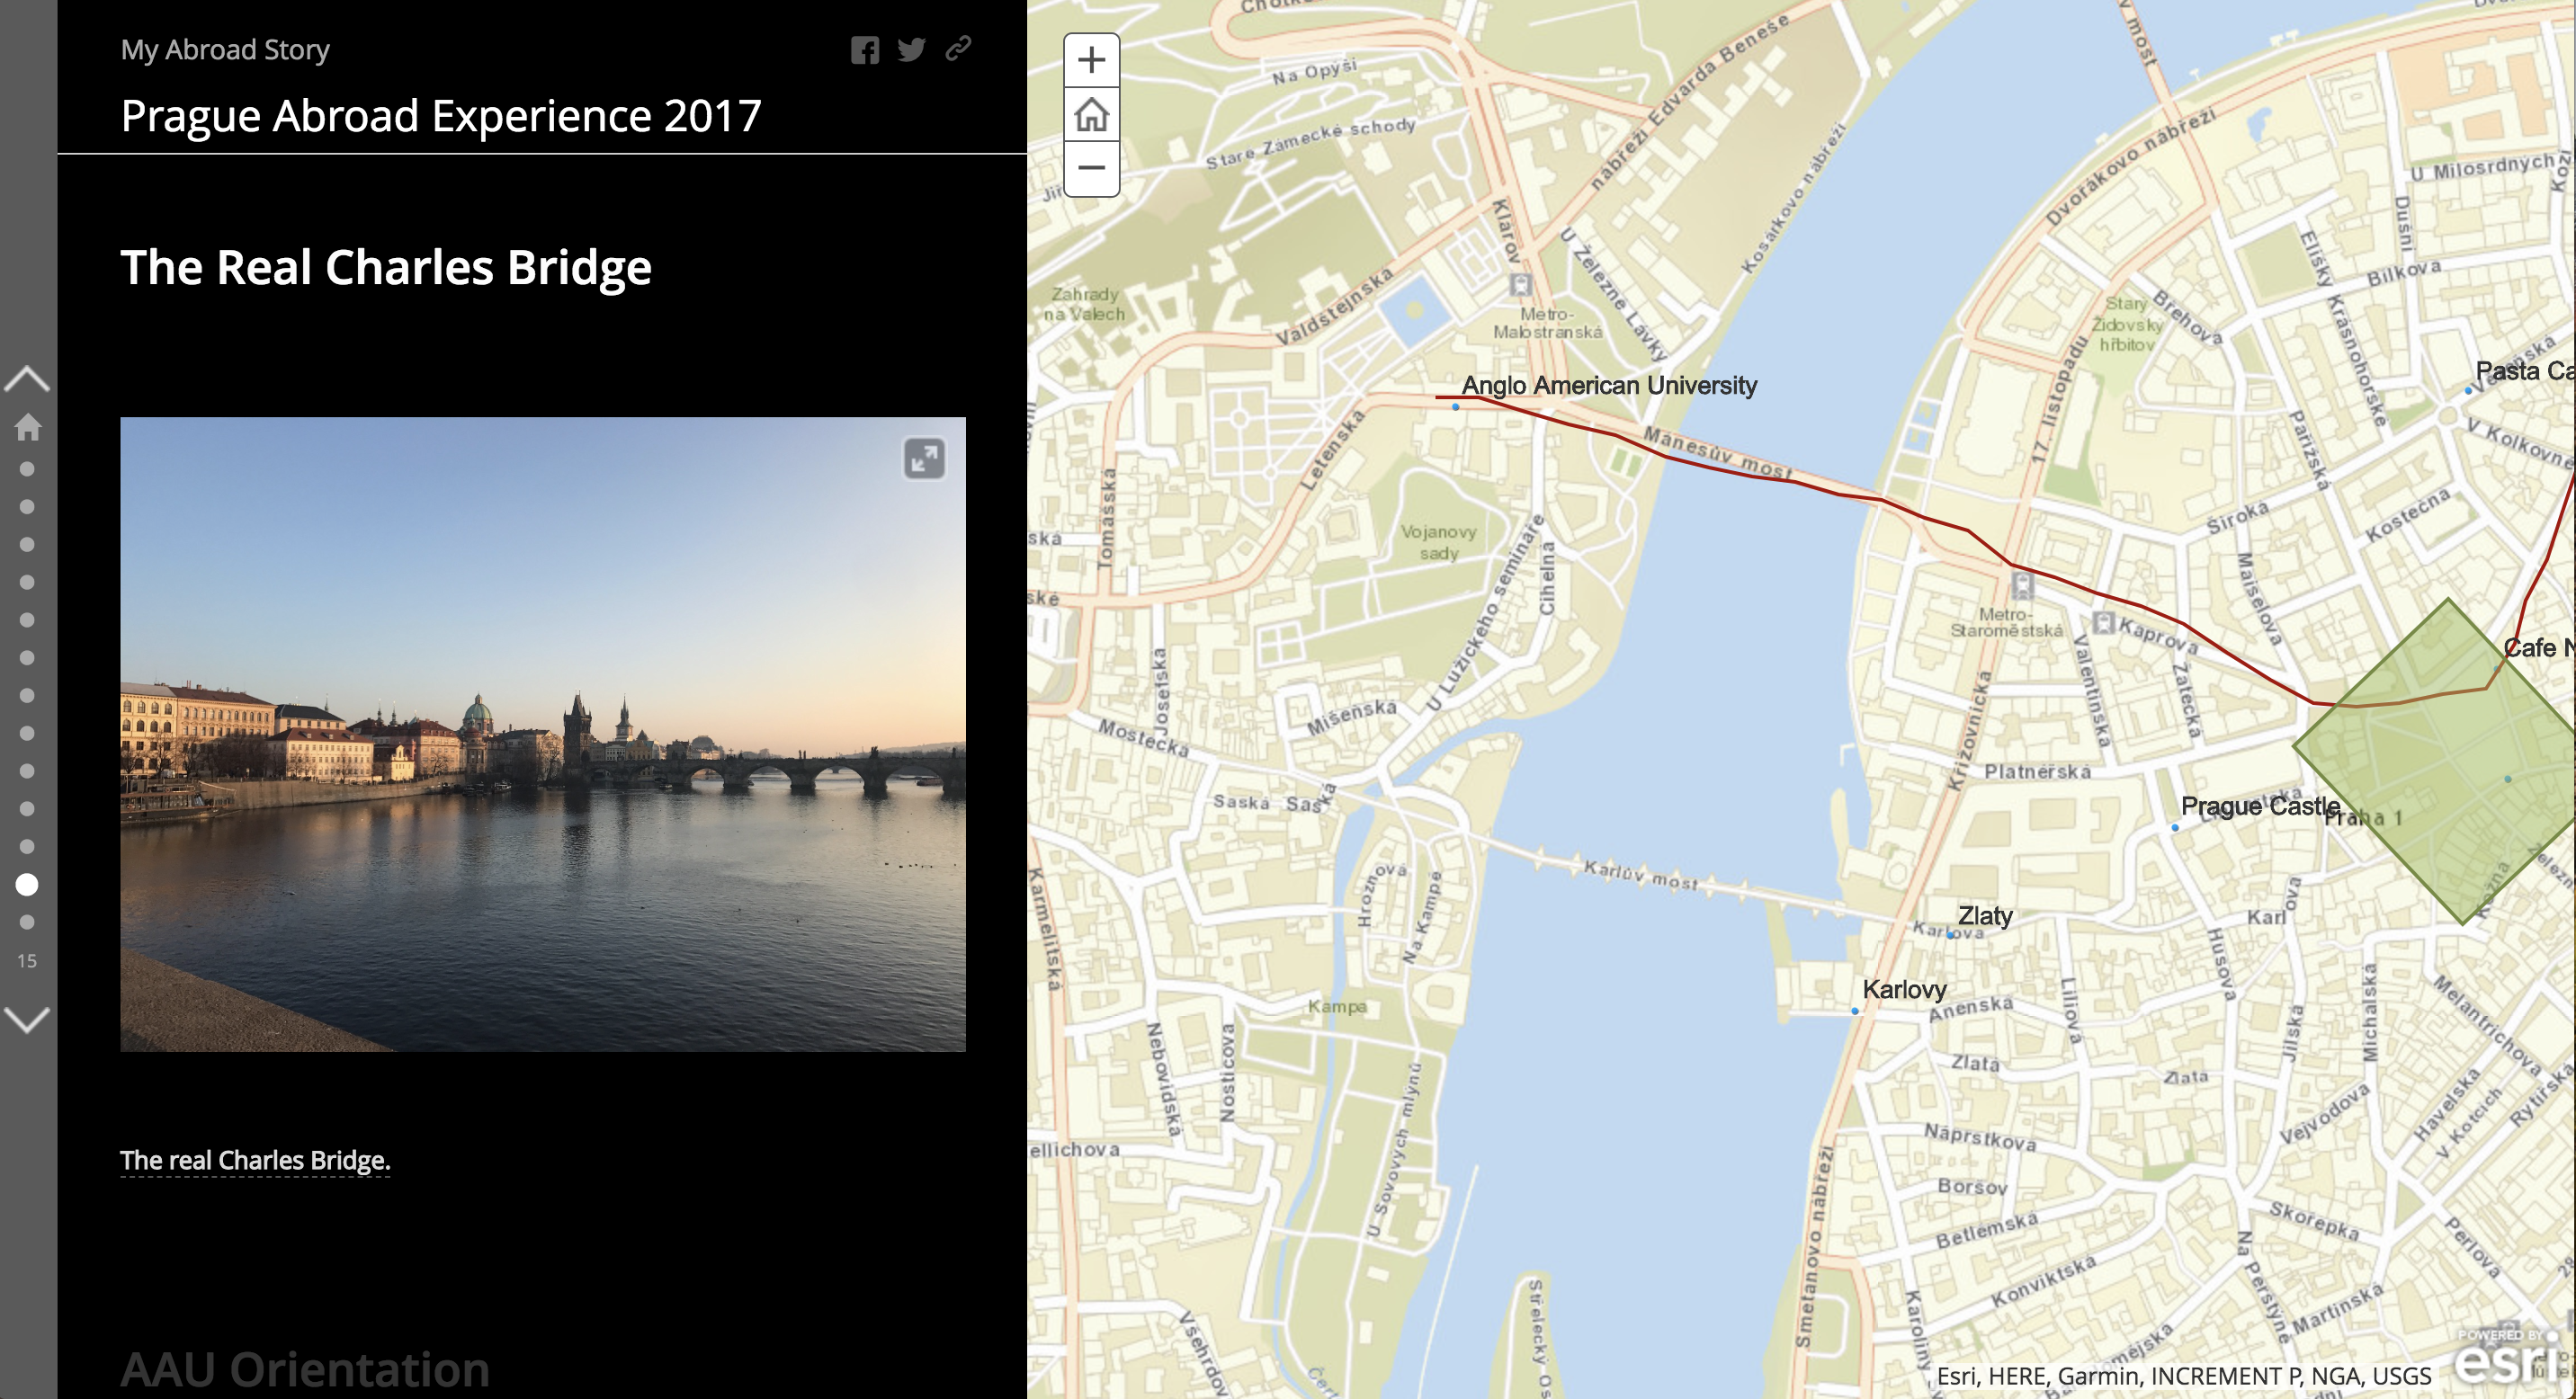Click the Anglo American University map marker
Image resolution: width=2576 pixels, height=1399 pixels.
coord(1455,406)
